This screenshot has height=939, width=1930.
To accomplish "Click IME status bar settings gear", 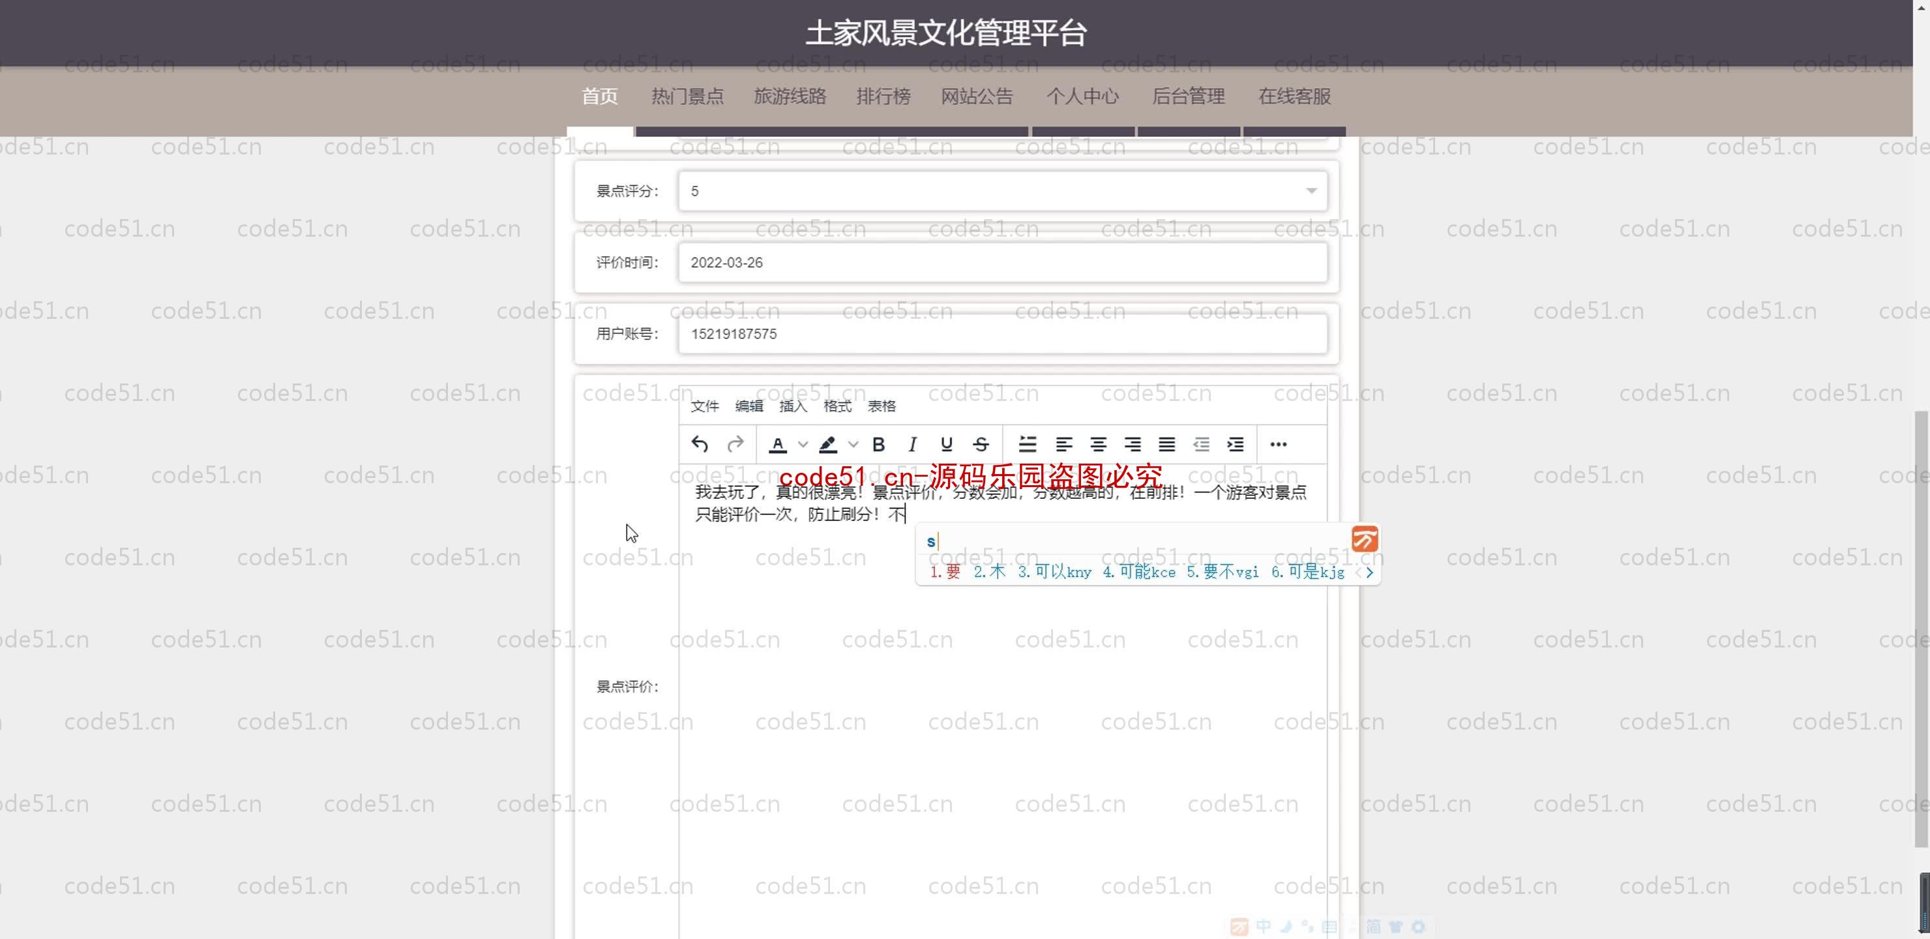I will coord(1418,926).
